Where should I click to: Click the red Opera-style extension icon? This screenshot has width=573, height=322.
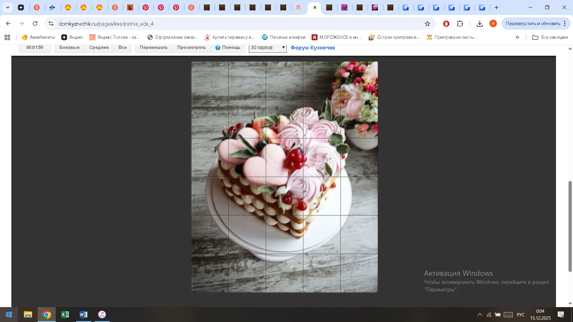click(446, 24)
